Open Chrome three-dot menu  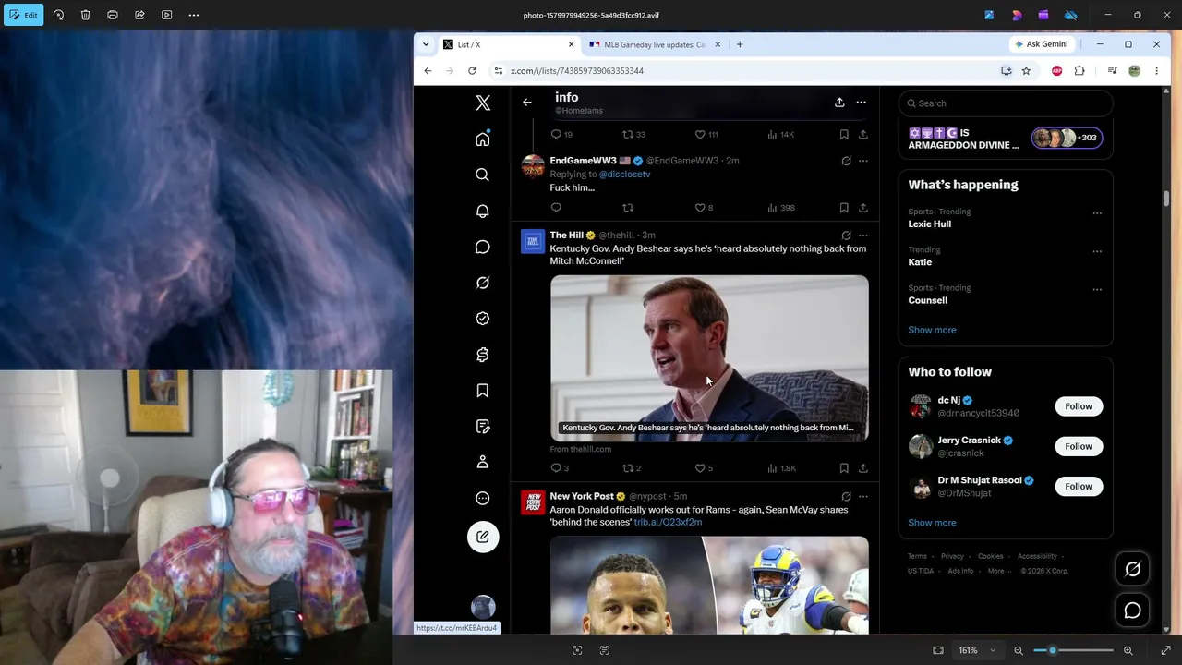click(1156, 71)
